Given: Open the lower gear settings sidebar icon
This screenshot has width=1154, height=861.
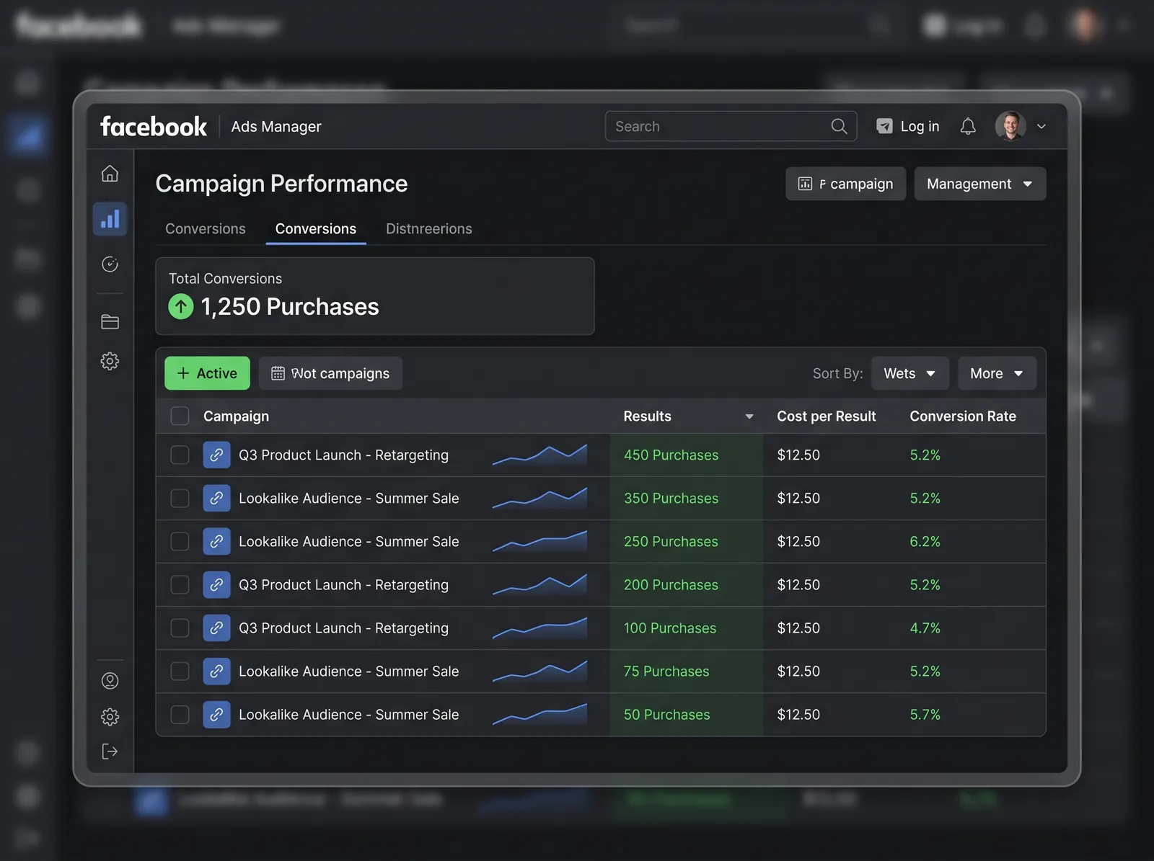Looking at the screenshot, I should click(x=110, y=717).
